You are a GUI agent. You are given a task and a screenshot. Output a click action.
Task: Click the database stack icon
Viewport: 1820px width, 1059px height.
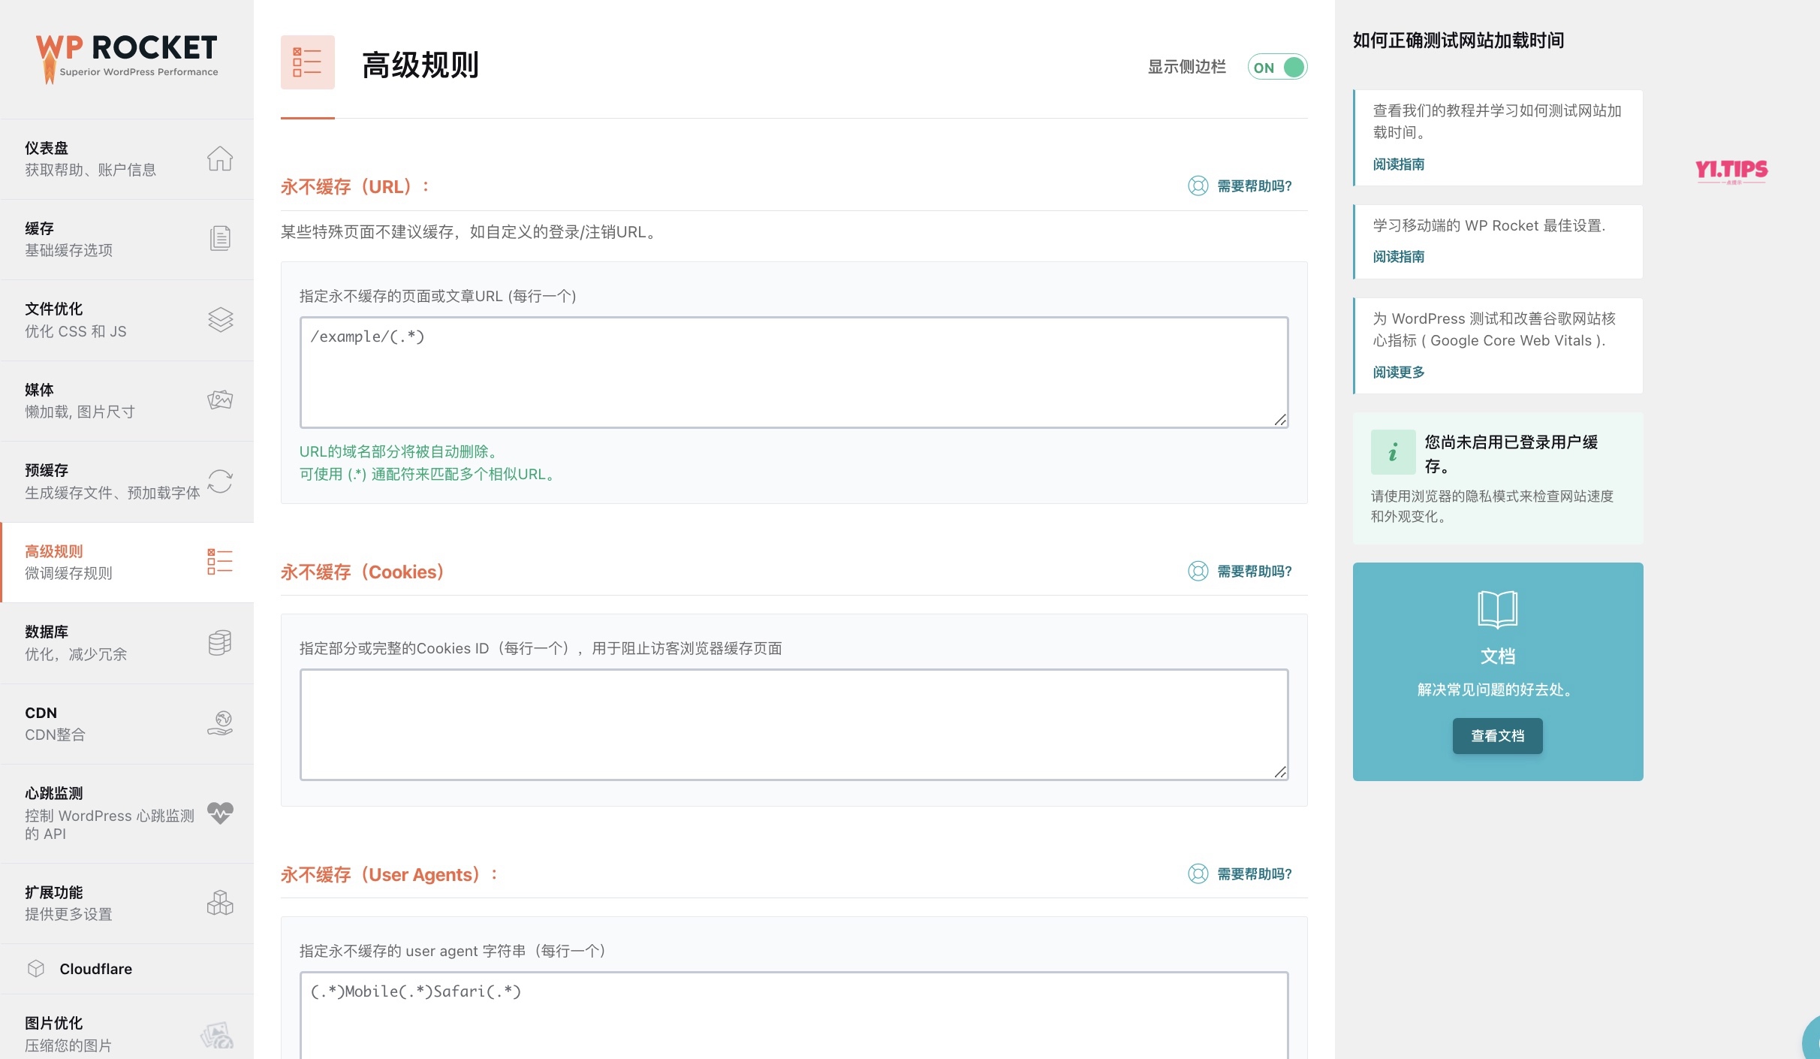point(220,643)
